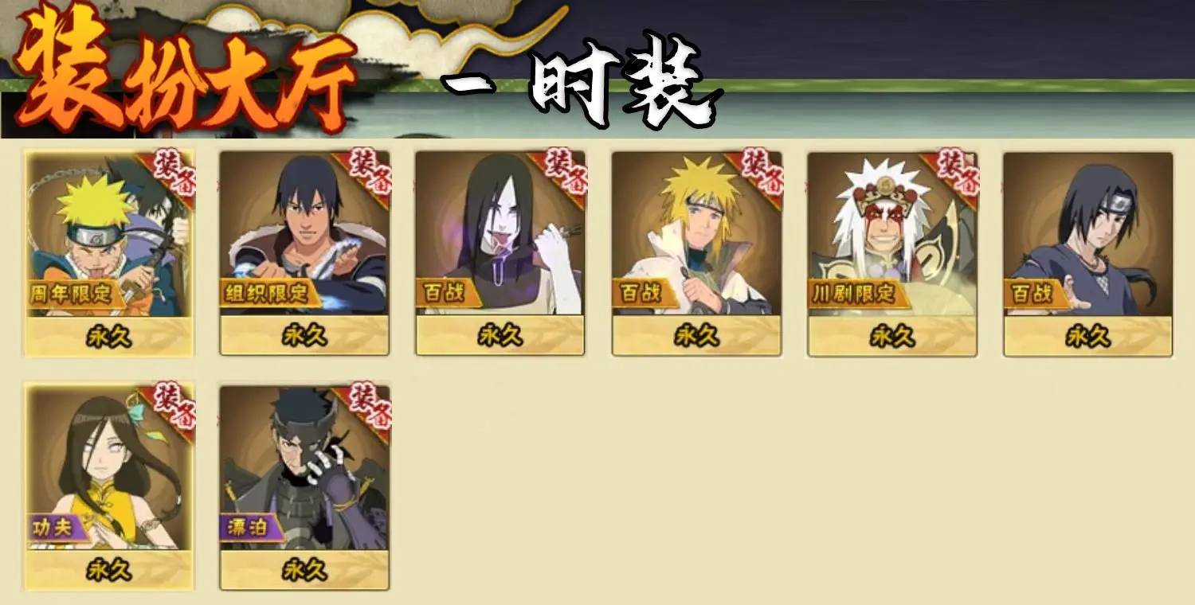Click the 永久 label under Itachi's card
The image size is (1195, 605).
[x=1087, y=336]
